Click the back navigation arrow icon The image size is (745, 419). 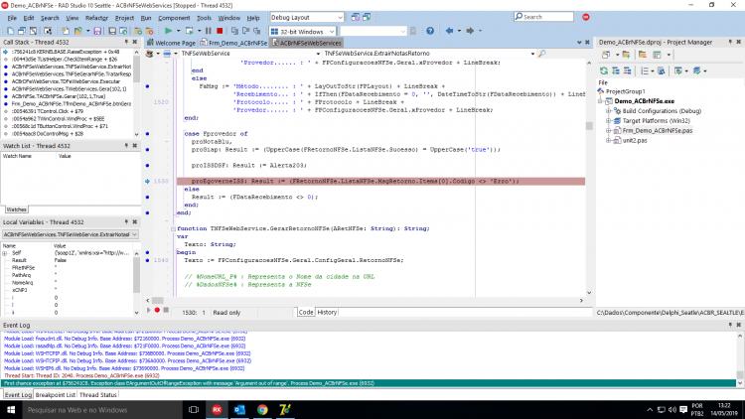pos(449,31)
